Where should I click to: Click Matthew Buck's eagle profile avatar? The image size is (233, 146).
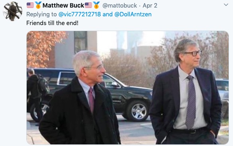12,11
